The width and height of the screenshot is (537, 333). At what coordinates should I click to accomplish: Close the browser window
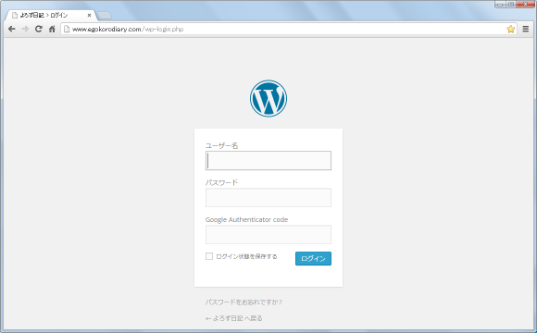[525, 4]
